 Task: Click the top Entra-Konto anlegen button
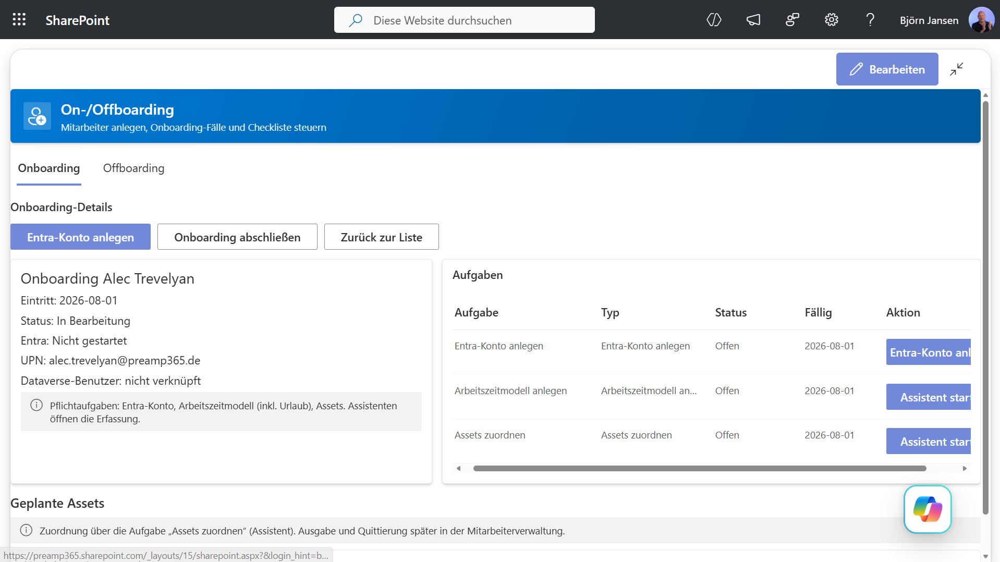coord(80,237)
